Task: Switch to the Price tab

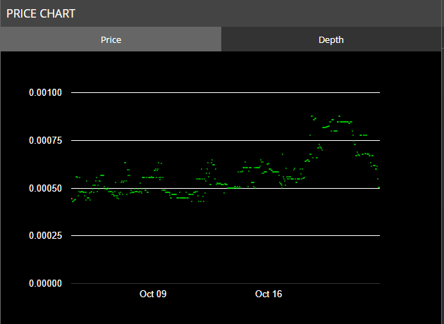Action: click(x=111, y=39)
